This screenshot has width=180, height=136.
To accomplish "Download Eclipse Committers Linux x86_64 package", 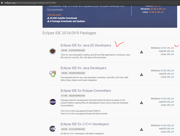I will tap(170, 105).
